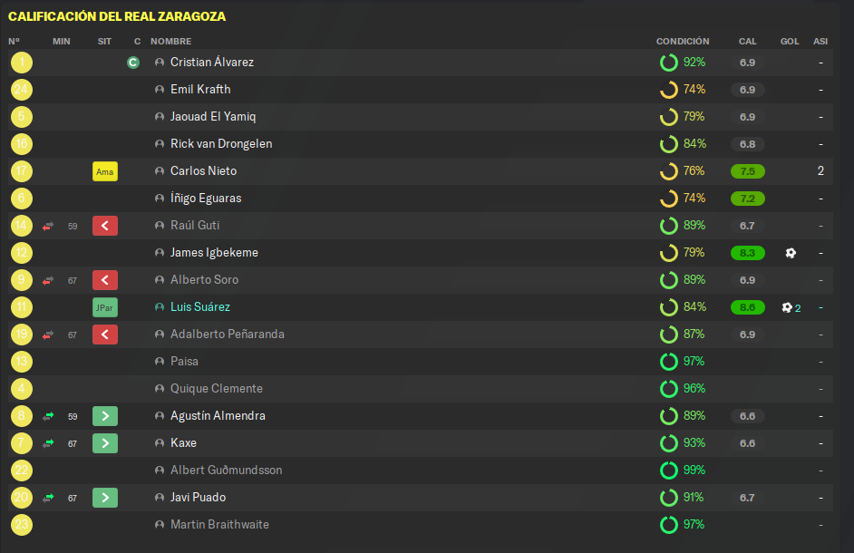Click James Igbekeme's goal ball icon
The height and width of the screenshot is (553, 854).
click(791, 253)
